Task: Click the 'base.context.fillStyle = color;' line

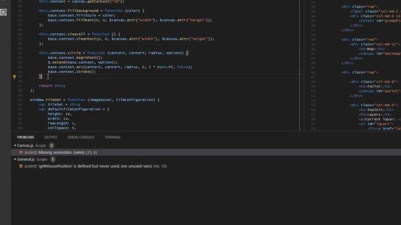Action: click(81, 15)
